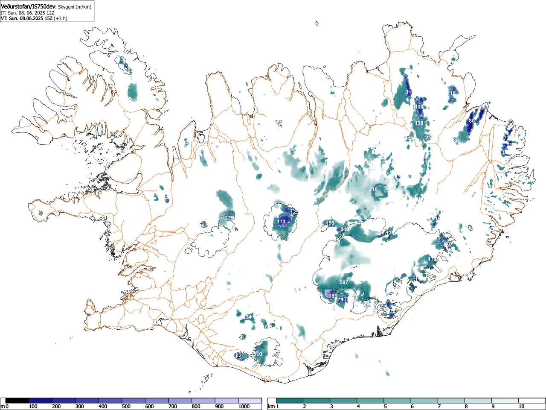This screenshot has height=410, width=546.
Task: Pick the pale lavender 900–1000 m swatch
Action: 227,401
